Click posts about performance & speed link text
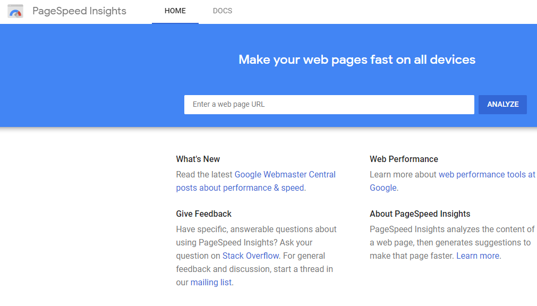 pyautogui.click(x=240, y=188)
